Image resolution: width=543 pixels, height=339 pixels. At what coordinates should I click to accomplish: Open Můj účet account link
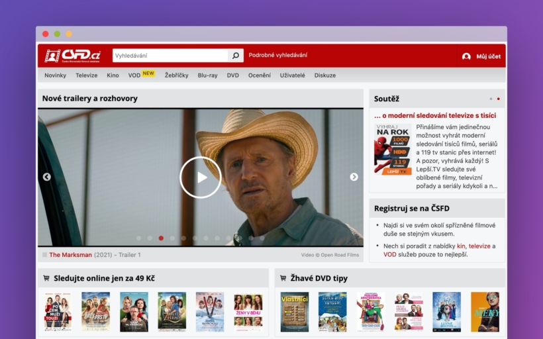488,56
